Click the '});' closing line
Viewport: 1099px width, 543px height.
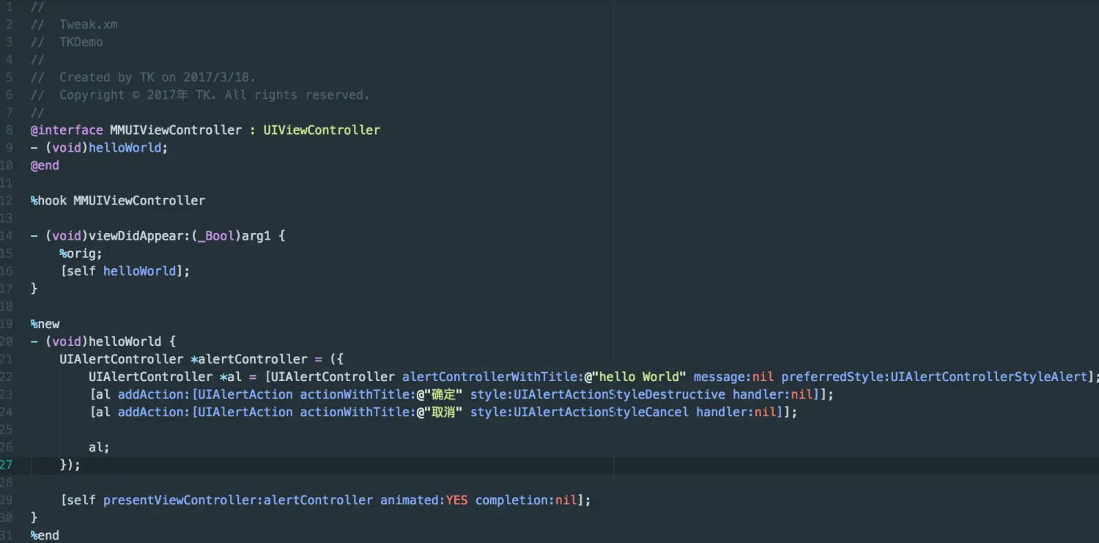point(70,464)
